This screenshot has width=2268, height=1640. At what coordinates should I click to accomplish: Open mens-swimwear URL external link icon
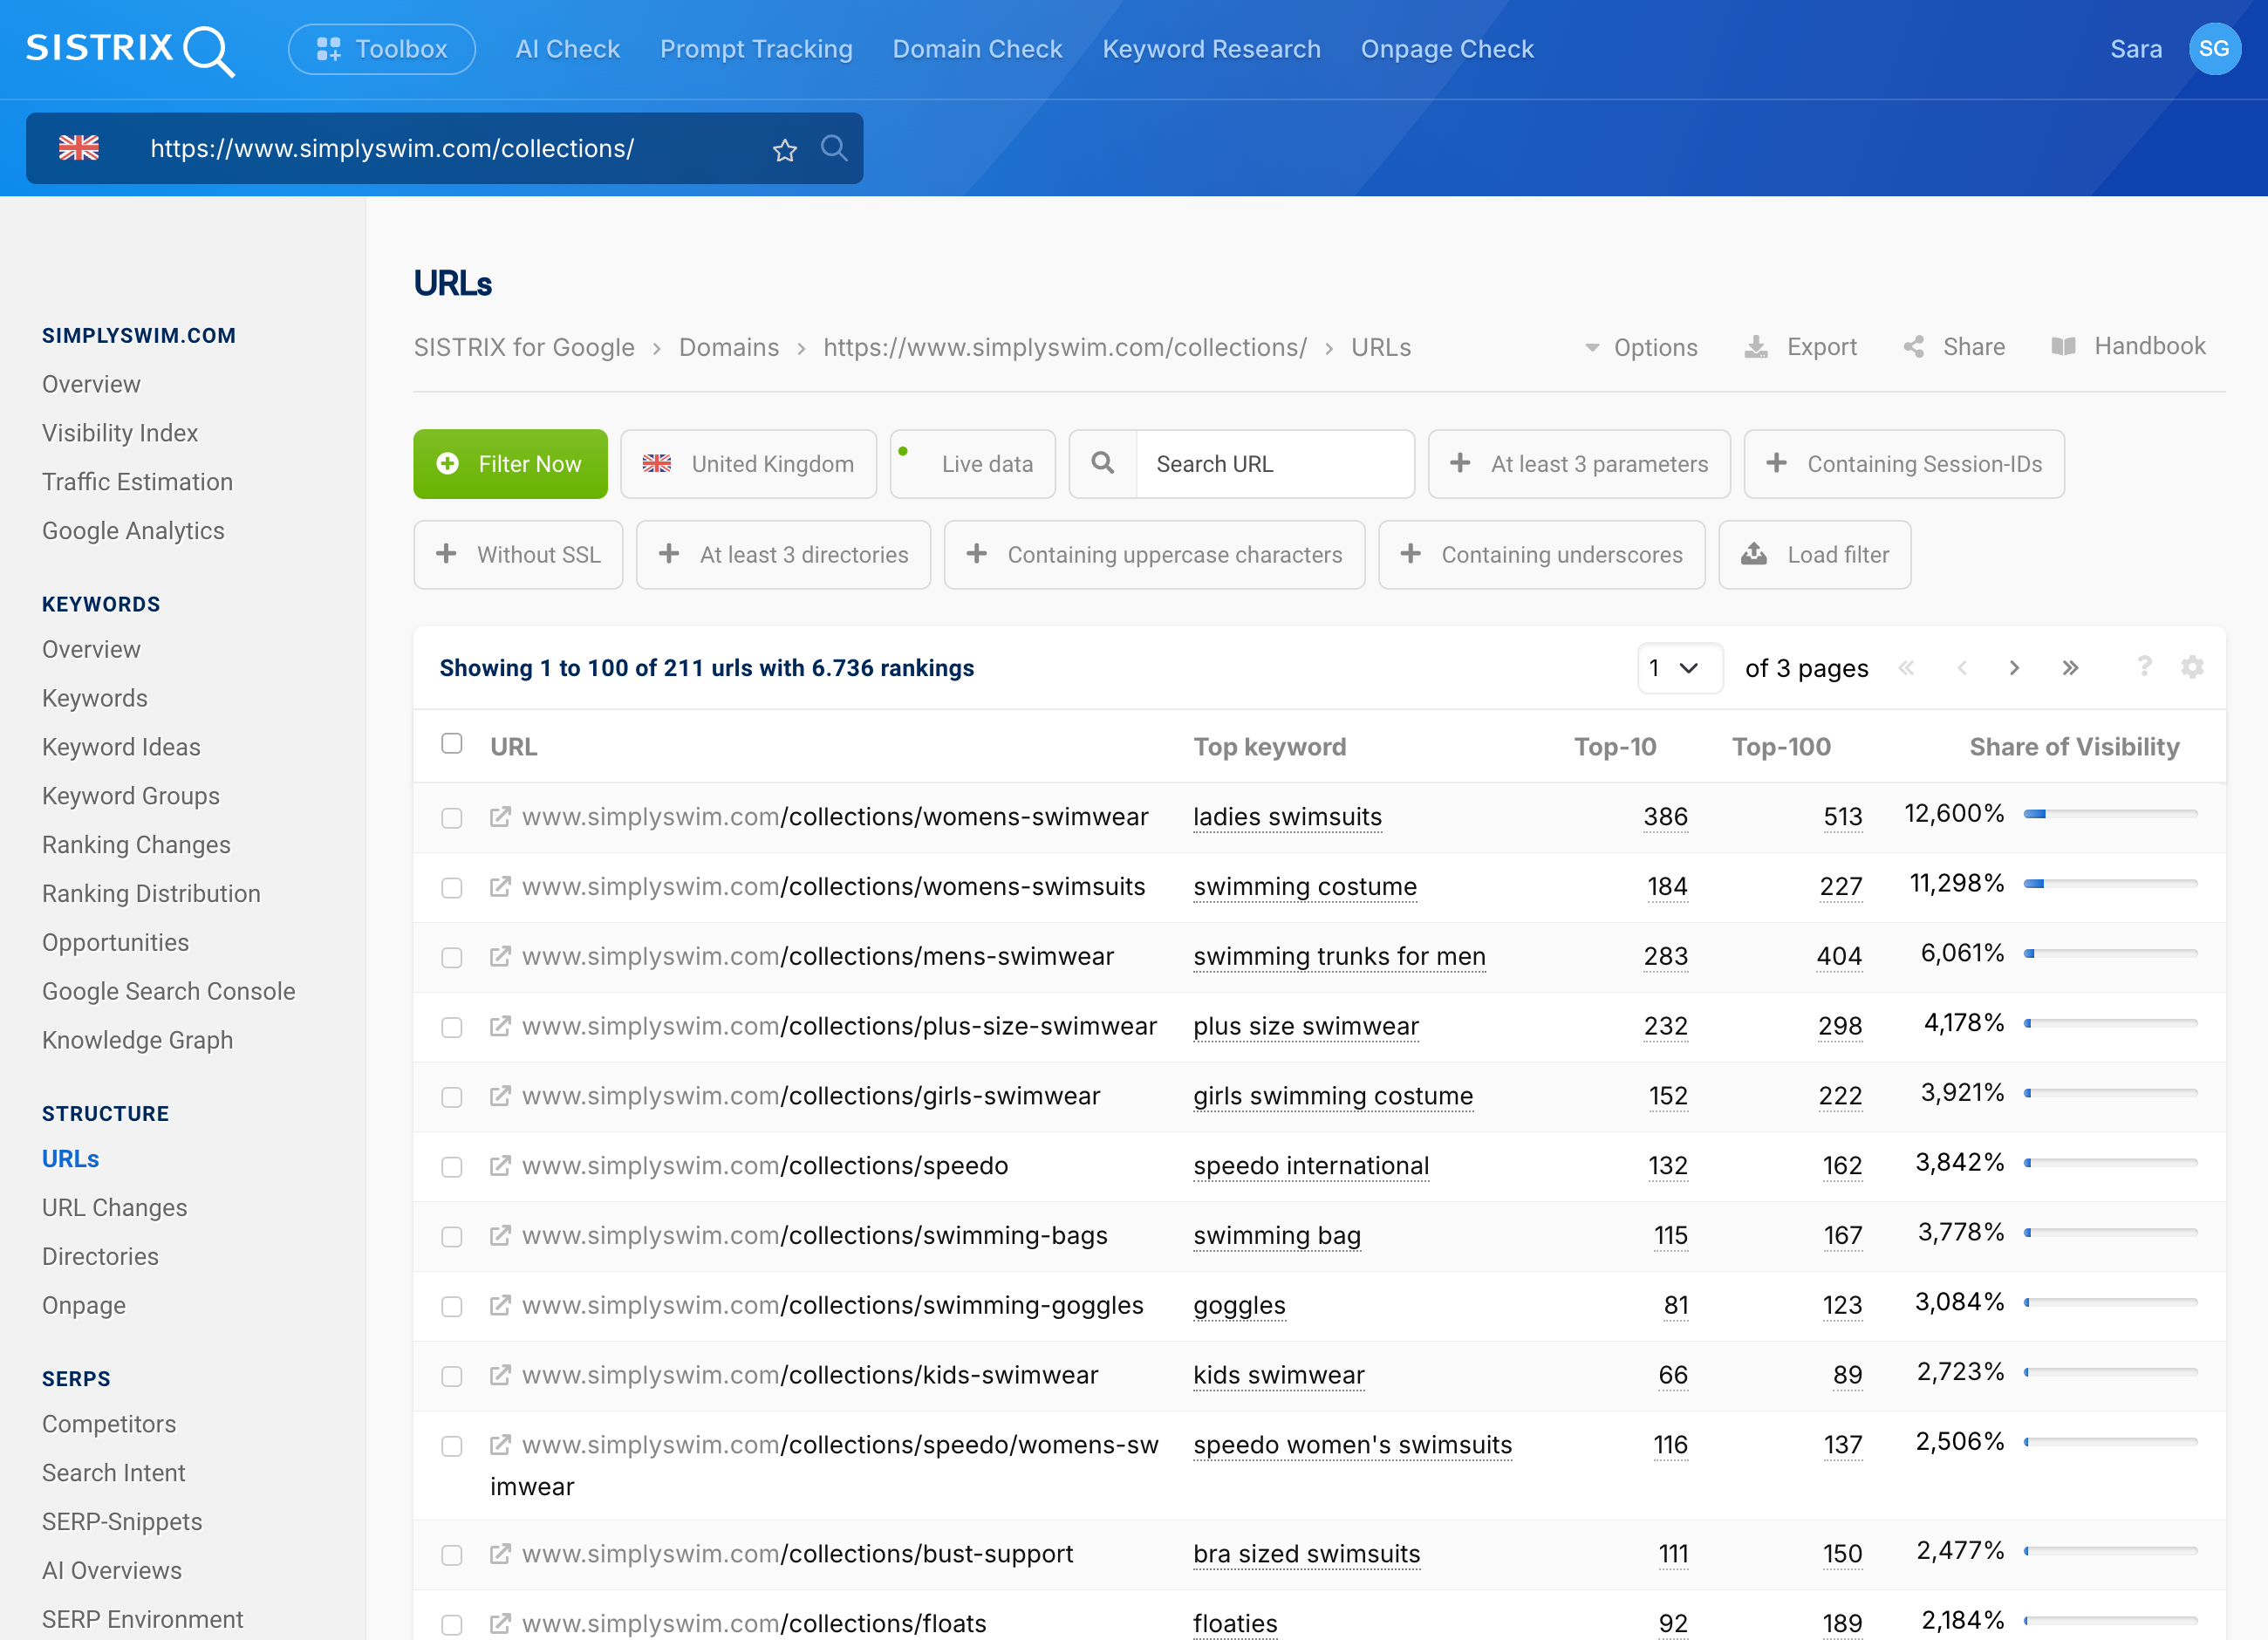tap(500, 957)
